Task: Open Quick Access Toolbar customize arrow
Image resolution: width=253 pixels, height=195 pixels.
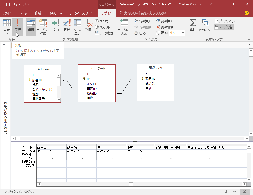Action: (x=33, y=5)
